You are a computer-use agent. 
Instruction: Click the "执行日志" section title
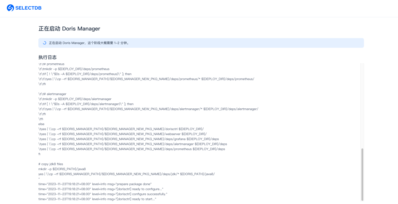(48, 57)
